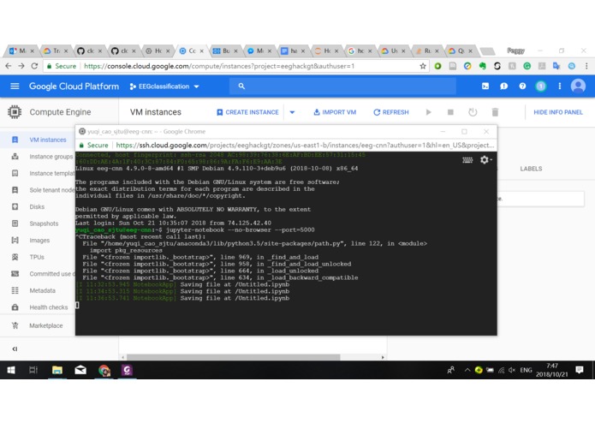The height and width of the screenshot is (423, 595).
Task: Switch to the first GitHub browser tab
Action: click(90, 51)
